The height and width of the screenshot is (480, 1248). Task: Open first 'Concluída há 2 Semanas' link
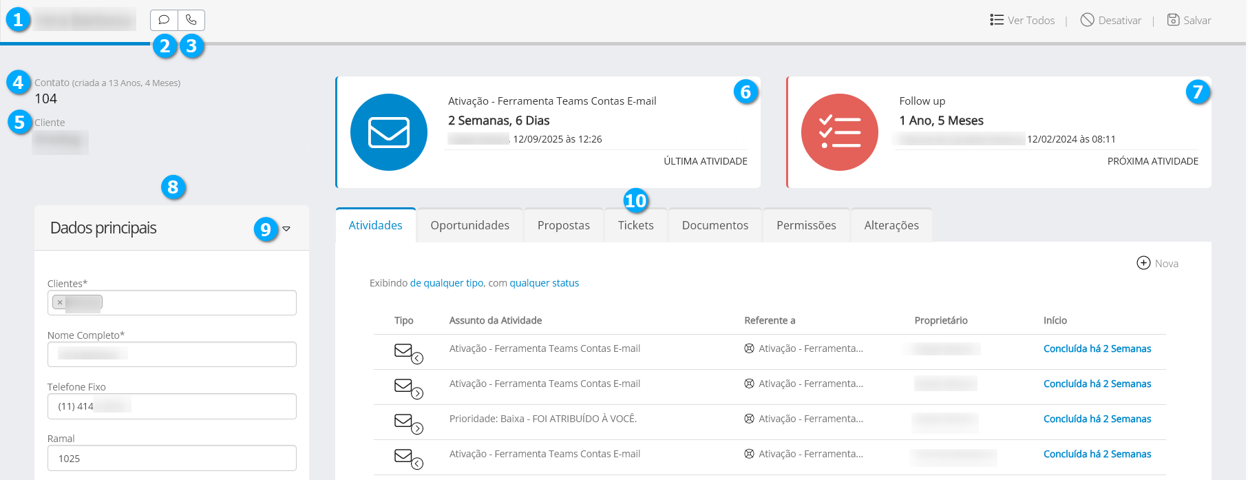(x=1097, y=348)
